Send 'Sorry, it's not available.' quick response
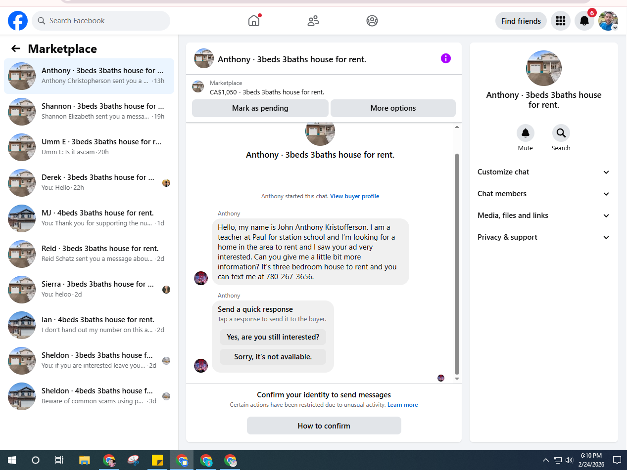Image resolution: width=627 pixels, height=470 pixels. pos(273,357)
